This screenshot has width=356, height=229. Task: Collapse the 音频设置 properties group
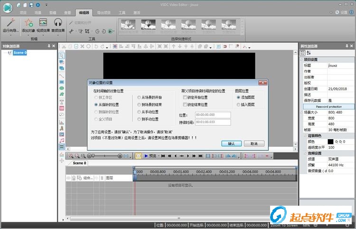305,153
